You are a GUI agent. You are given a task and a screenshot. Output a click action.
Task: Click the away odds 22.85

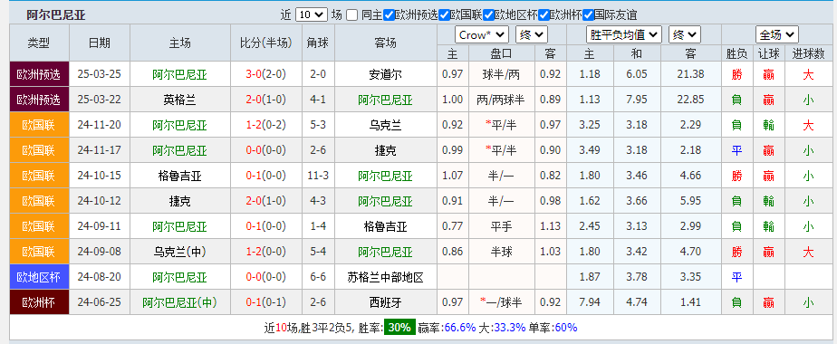692,100
